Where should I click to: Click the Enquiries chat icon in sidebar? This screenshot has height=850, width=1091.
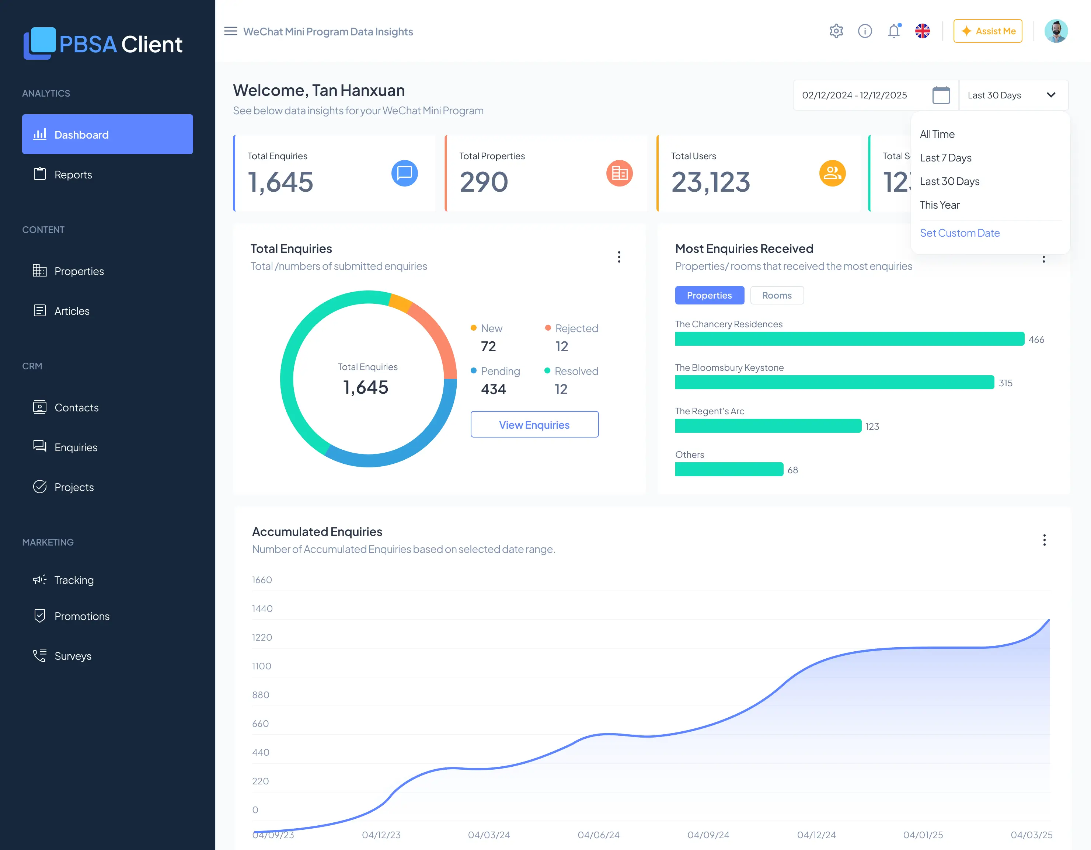click(39, 446)
